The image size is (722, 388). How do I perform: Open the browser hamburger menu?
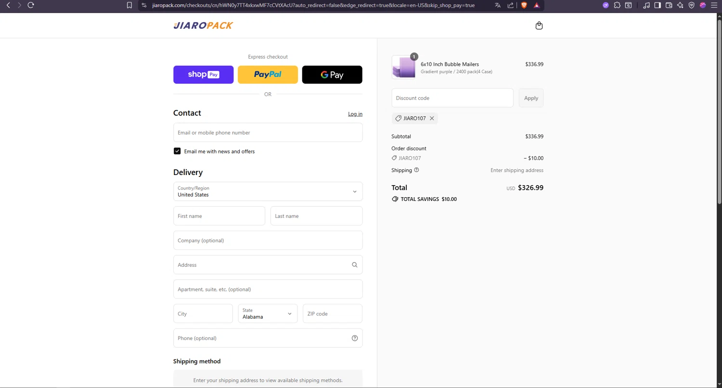pos(714,5)
